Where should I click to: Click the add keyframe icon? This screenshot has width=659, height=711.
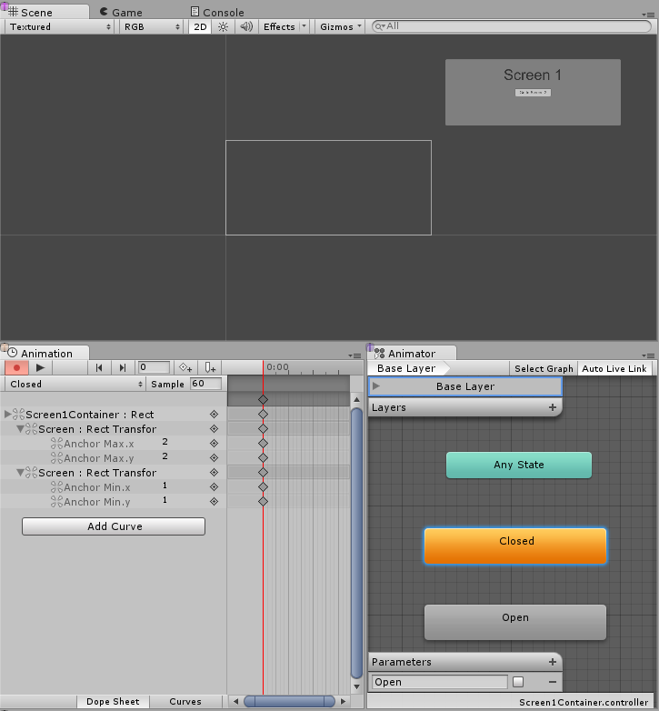[x=185, y=367]
